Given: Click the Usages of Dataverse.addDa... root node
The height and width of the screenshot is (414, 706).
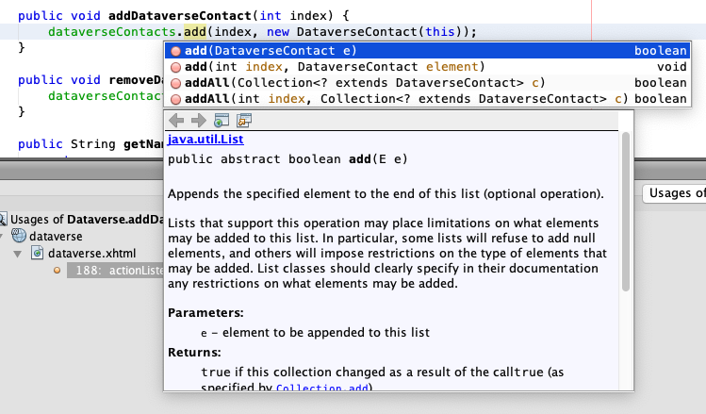Looking at the screenshot, I should coord(87,220).
